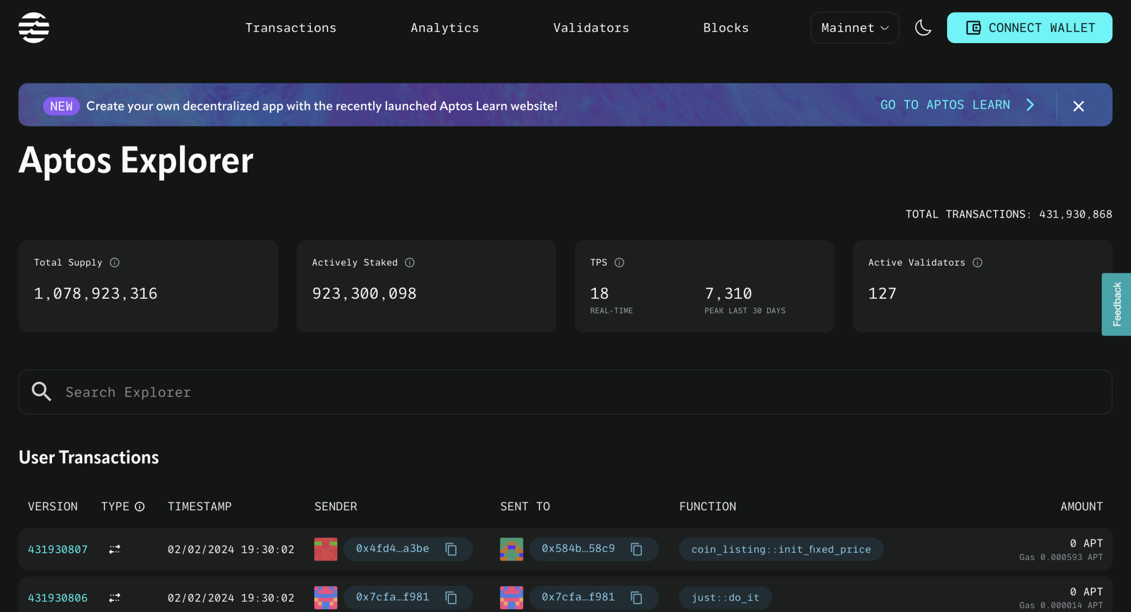Open the Analytics nav item
Image resolution: width=1131 pixels, height=612 pixels.
(445, 28)
